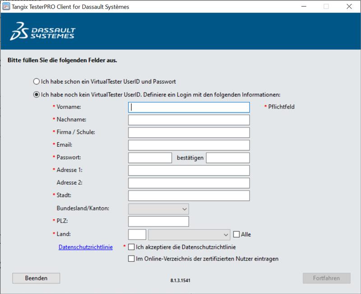Screen dimensions: 361x294
Task: Focus the Email text field
Action: [x=189, y=145]
